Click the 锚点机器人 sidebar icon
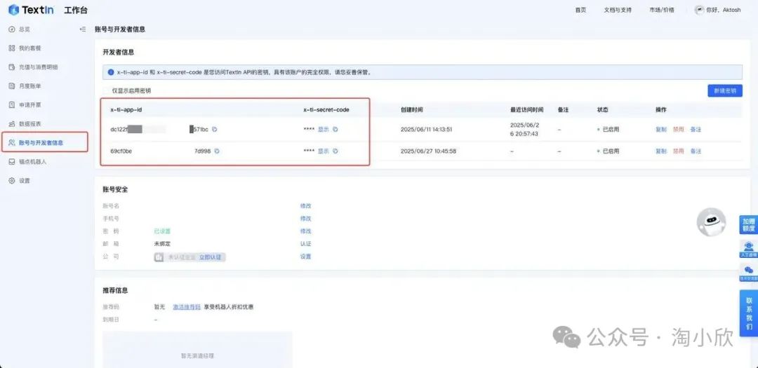This screenshot has height=368, width=758. [x=12, y=162]
